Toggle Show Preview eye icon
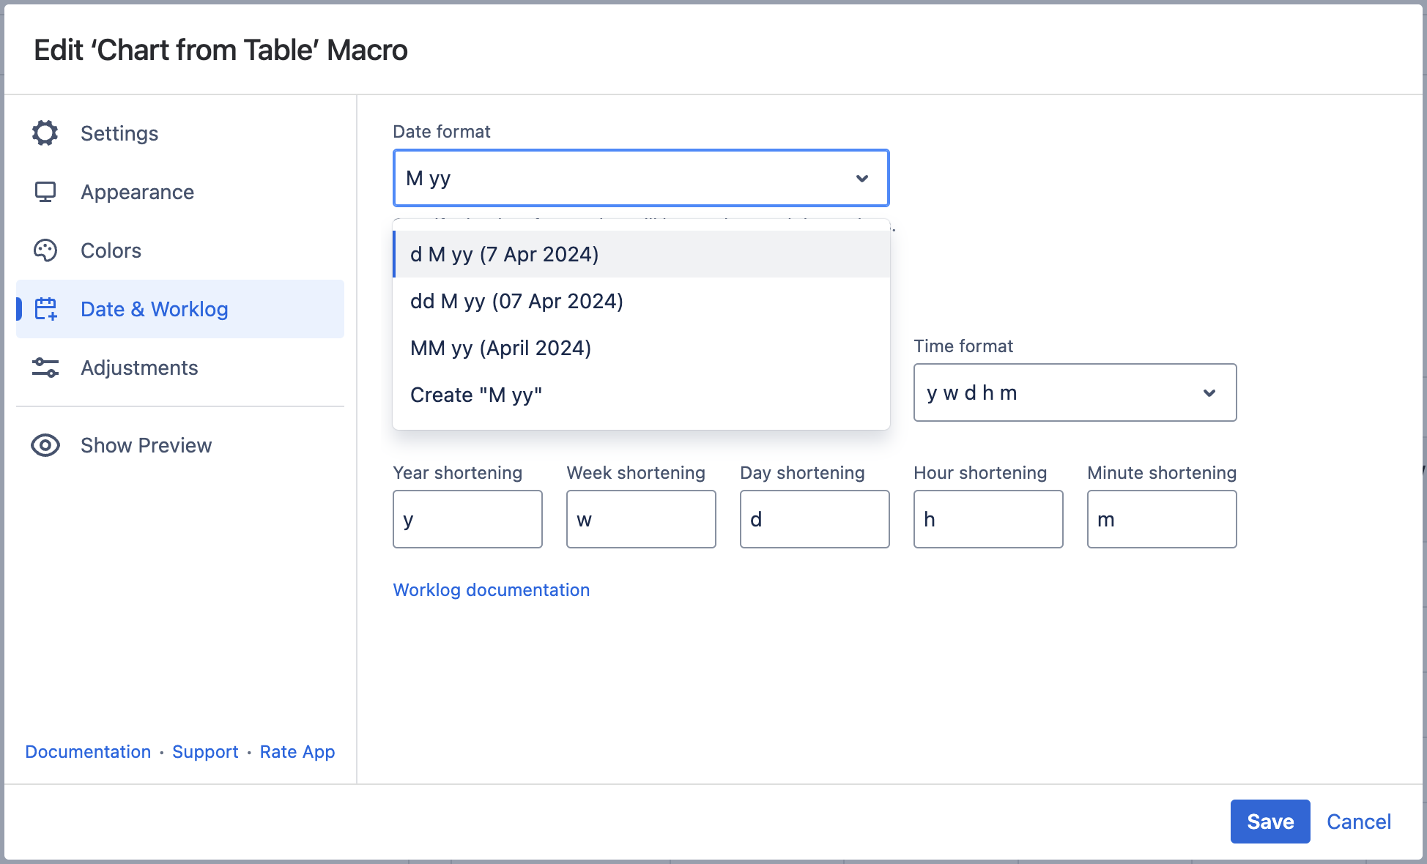The height and width of the screenshot is (864, 1427). tap(45, 445)
